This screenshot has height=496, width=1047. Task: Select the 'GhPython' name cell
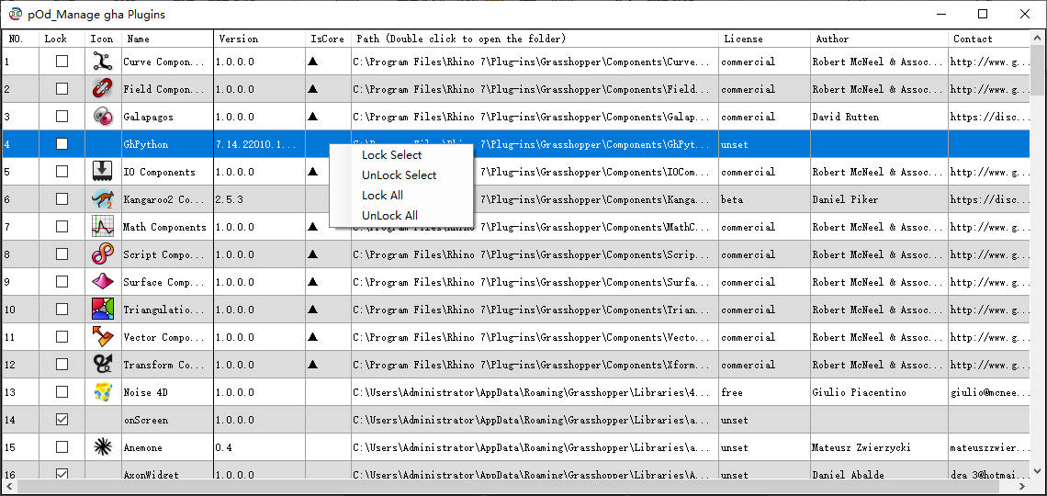167,143
